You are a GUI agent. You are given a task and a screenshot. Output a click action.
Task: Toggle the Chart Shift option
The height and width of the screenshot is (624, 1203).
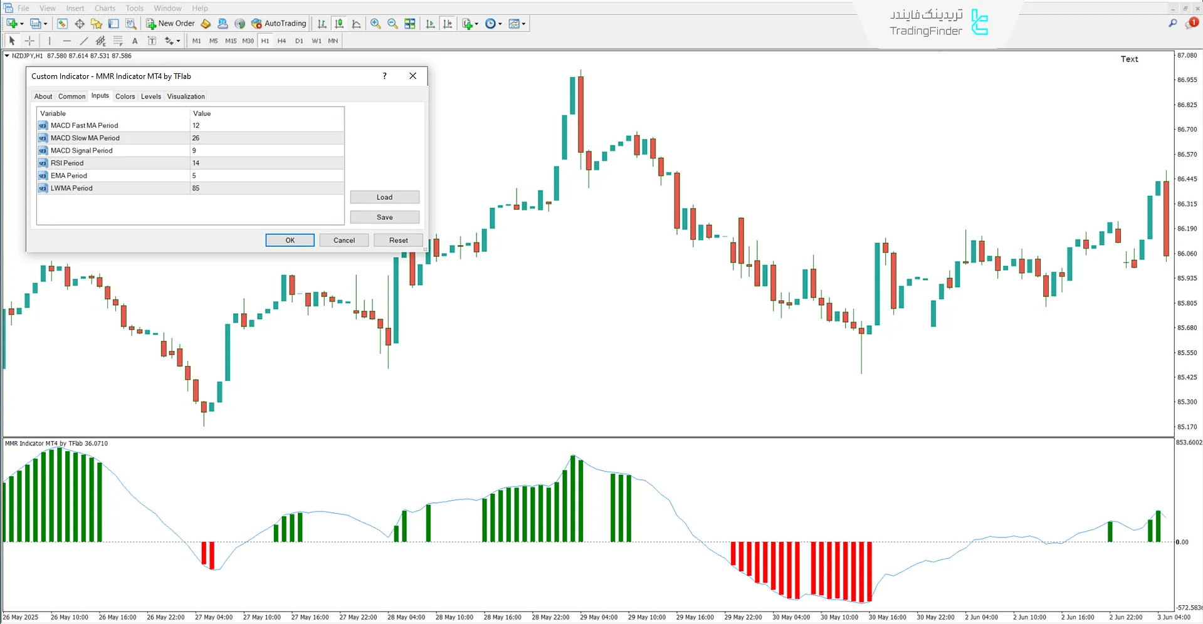pos(448,23)
